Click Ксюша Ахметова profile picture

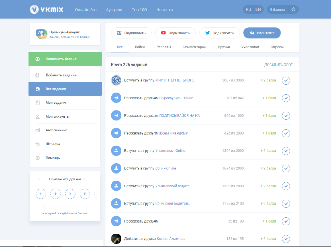point(116,239)
